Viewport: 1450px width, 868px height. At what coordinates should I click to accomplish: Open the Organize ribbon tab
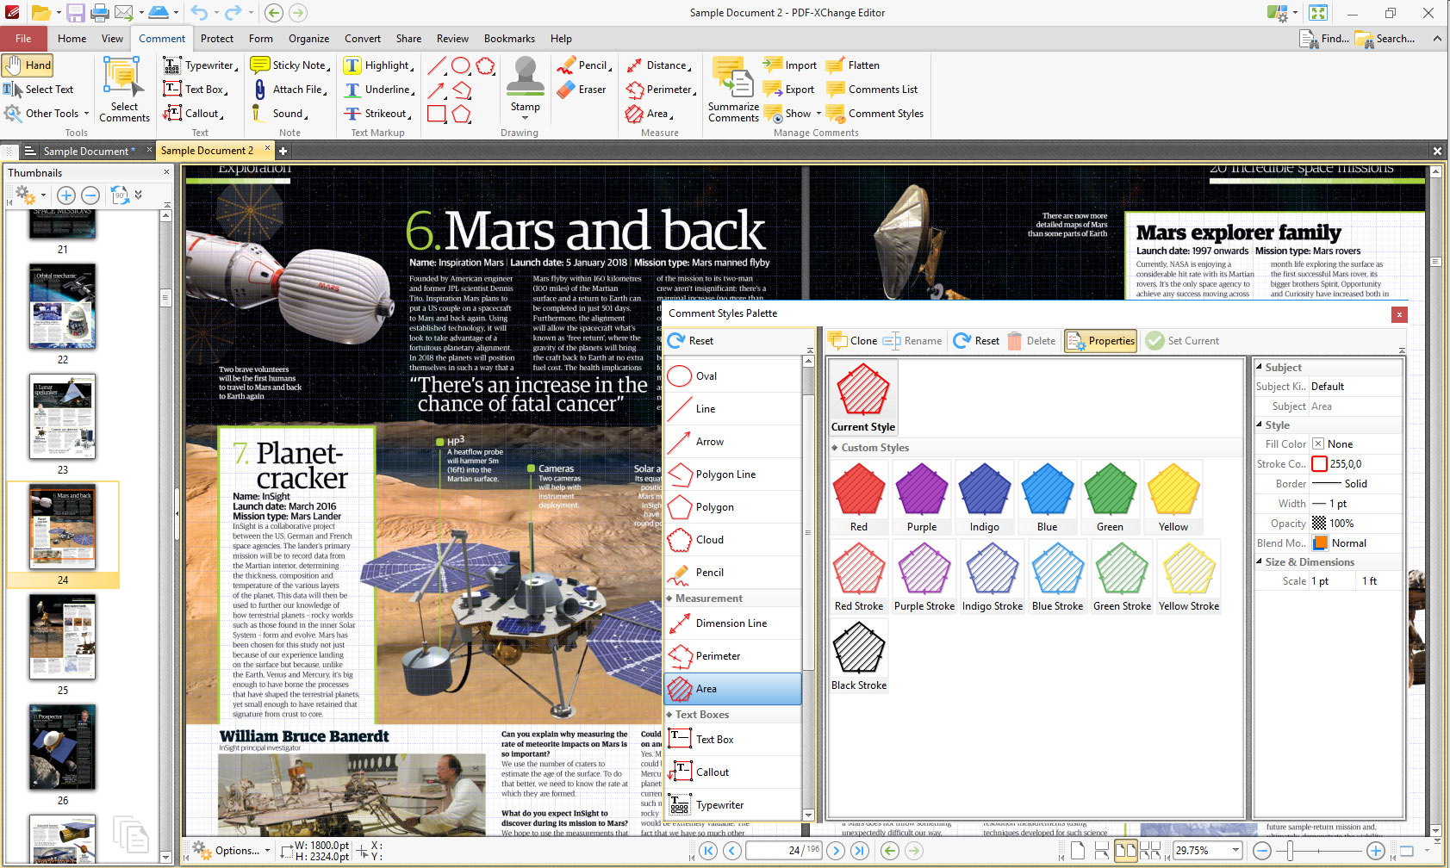pyautogui.click(x=308, y=39)
